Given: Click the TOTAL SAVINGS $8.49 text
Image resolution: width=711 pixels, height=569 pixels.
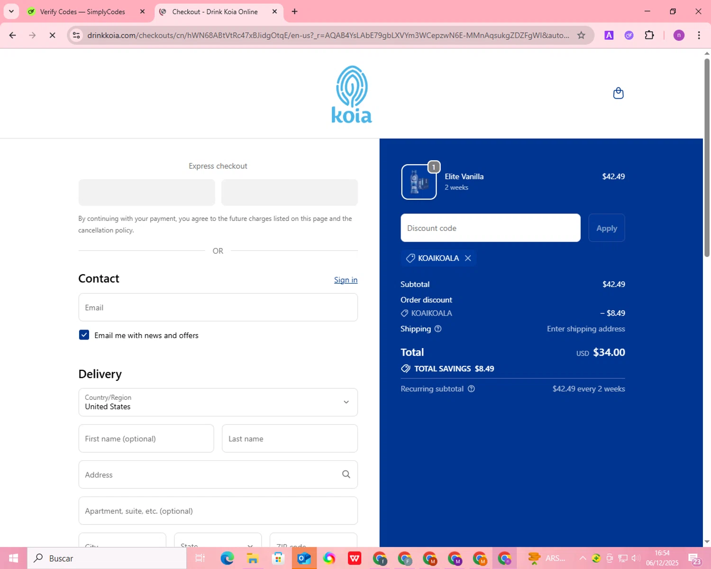Looking at the screenshot, I should 454,368.
